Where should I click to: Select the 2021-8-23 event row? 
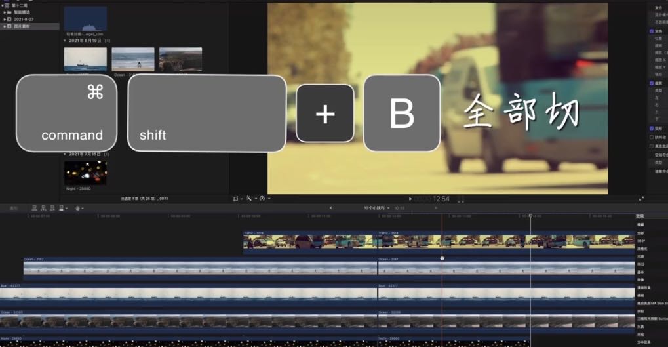click(29, 19)
